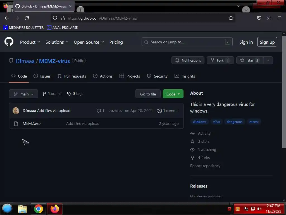
Task: Go back with the browser back arrow
Action: coord(7,18)
